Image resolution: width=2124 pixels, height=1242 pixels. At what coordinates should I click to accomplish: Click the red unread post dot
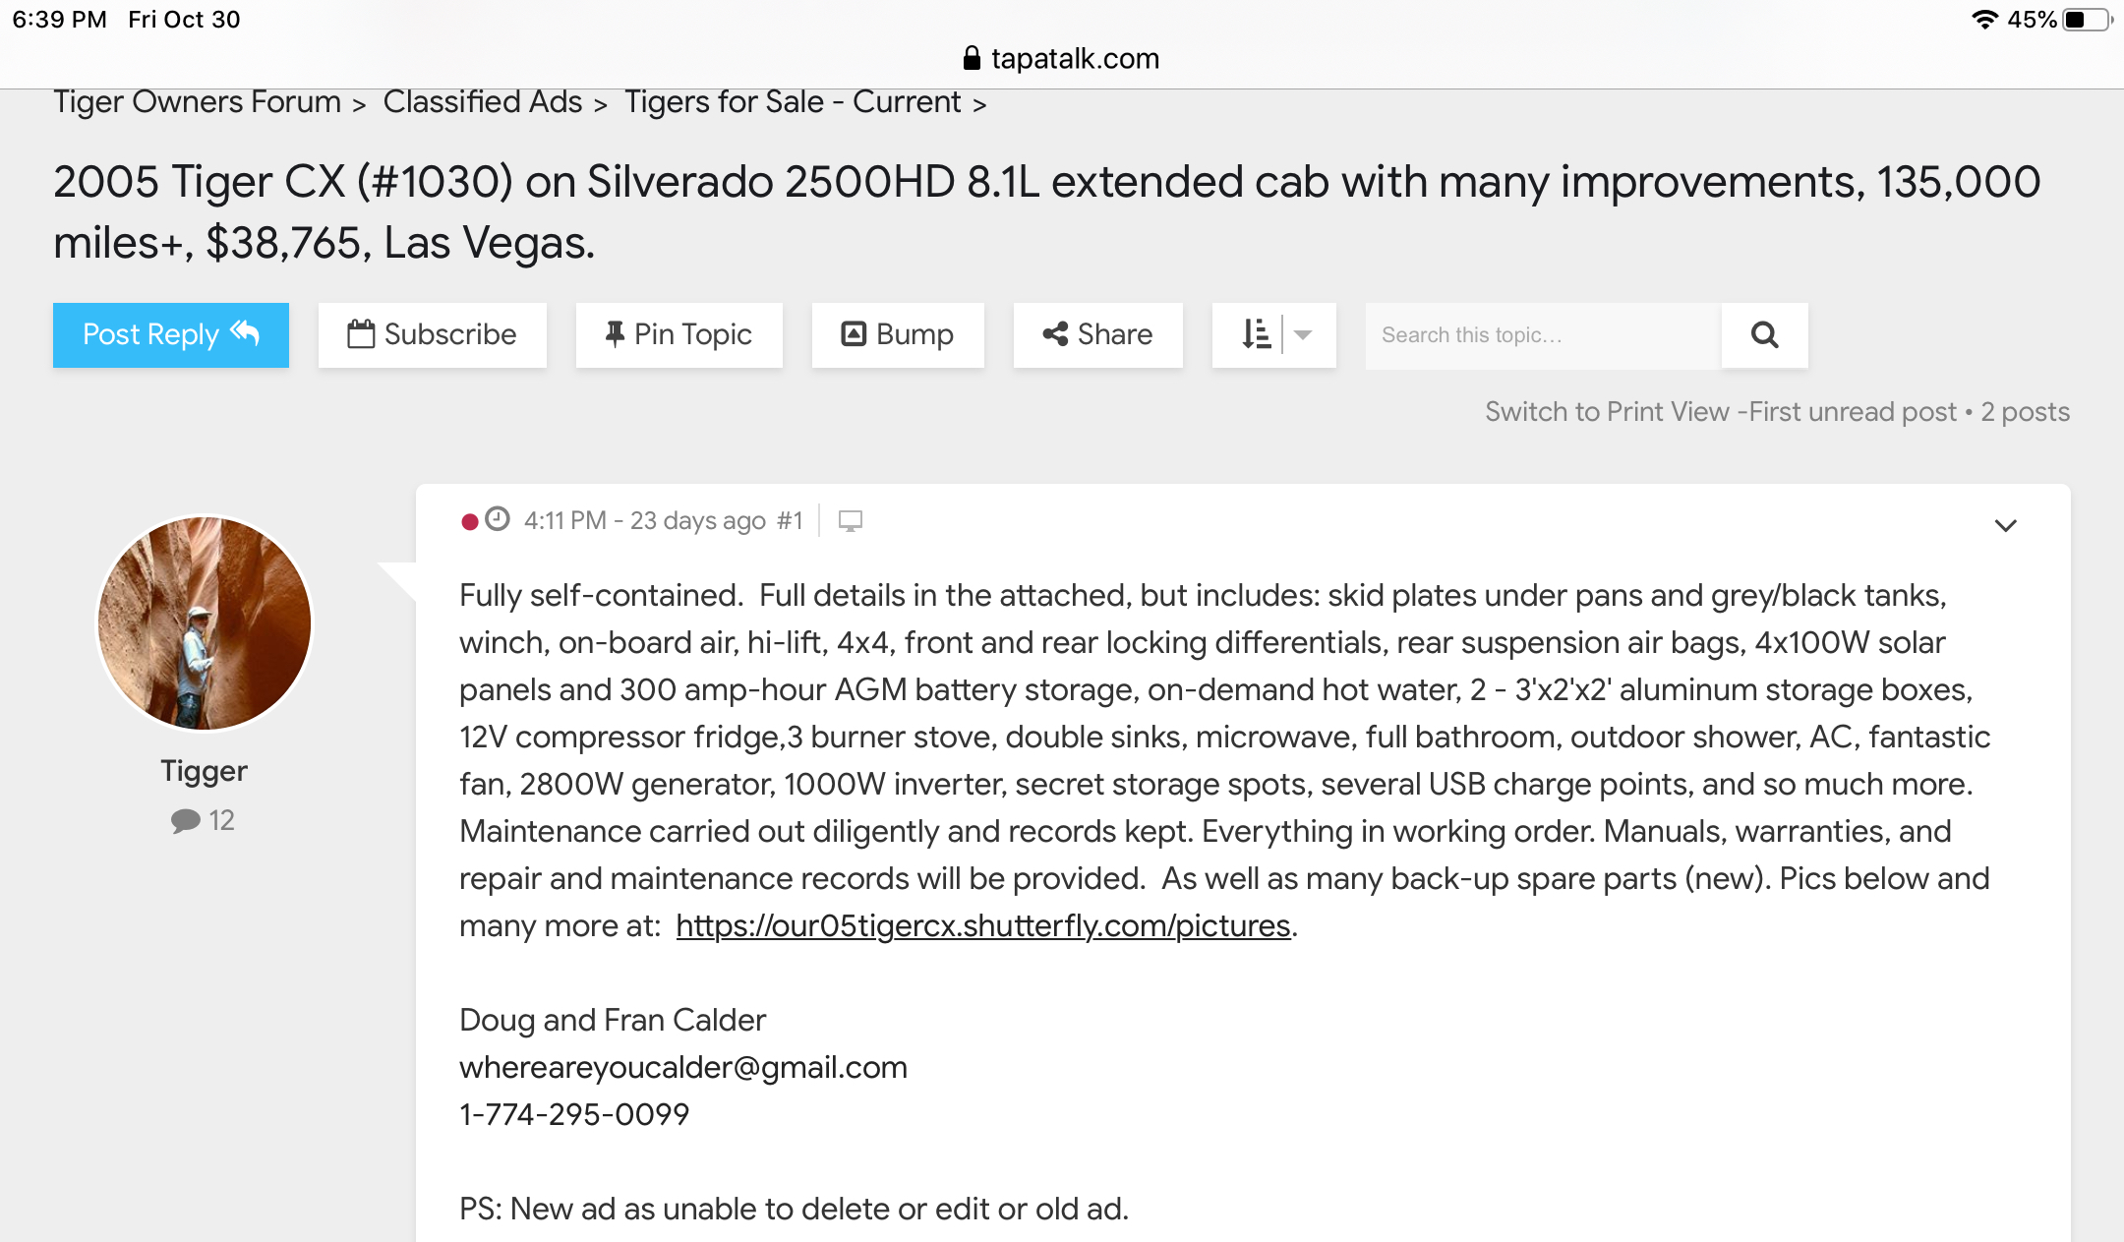pyautogui.click(x=470, y=521)
